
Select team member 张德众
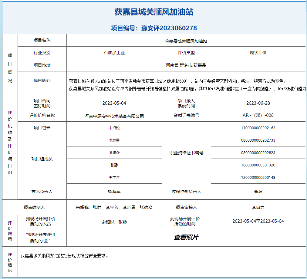pyautogui.click(x=114, y=153)
